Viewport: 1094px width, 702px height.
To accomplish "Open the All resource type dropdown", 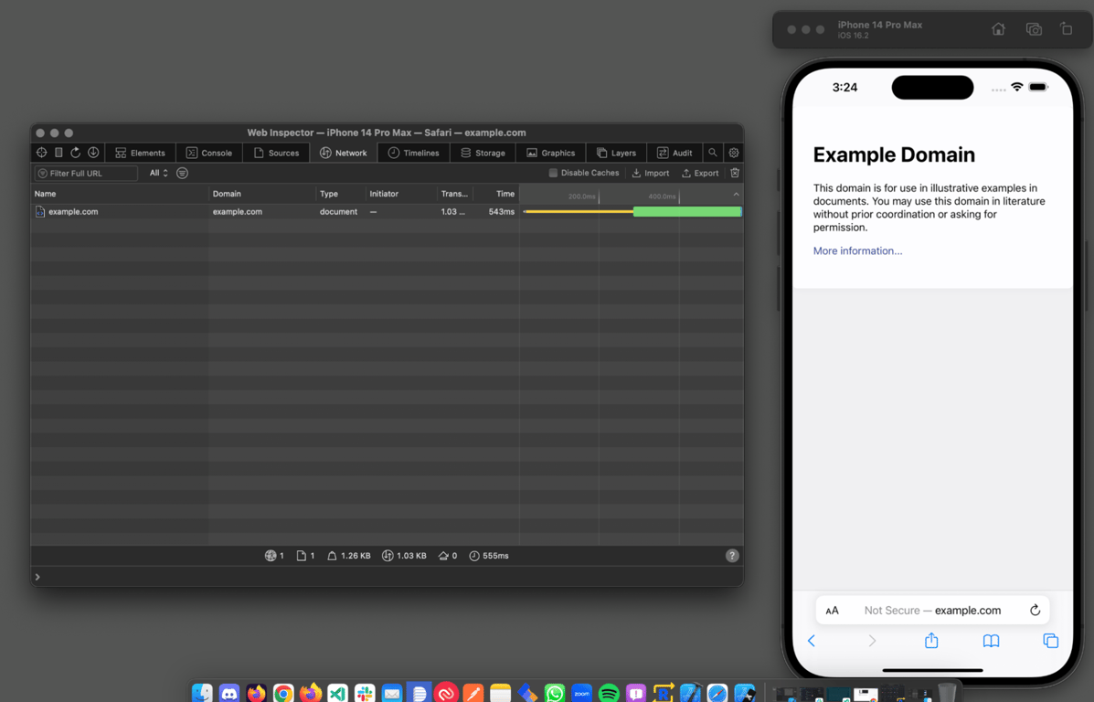I will (158, 173).
